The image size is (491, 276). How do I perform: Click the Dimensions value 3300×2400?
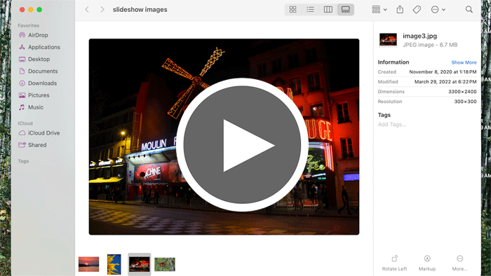coord(462,92)
